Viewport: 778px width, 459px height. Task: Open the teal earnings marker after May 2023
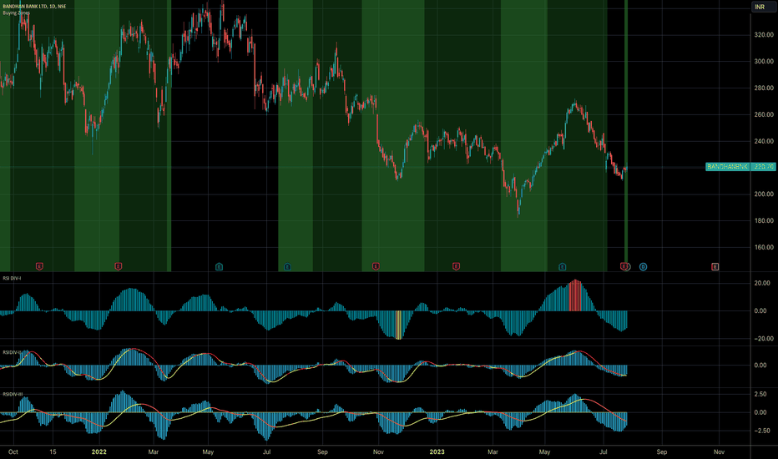click(562, 267)
